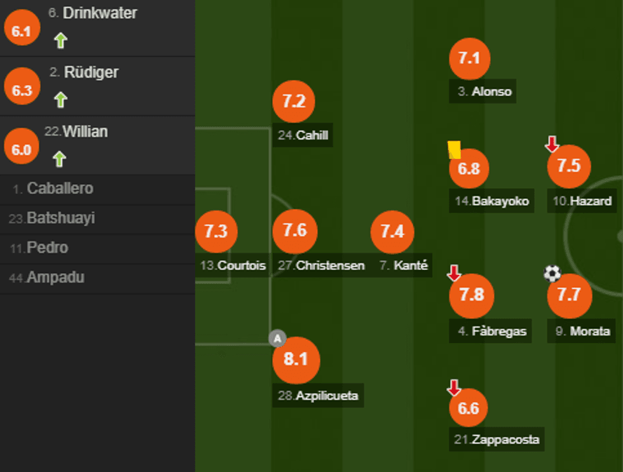Click Drinkwater's green substituted-on arrow
This screenshot has width=623, height=472.
click(x=60, y=41)
